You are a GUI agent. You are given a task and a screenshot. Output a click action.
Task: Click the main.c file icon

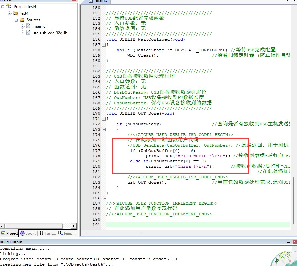[28, 26]
